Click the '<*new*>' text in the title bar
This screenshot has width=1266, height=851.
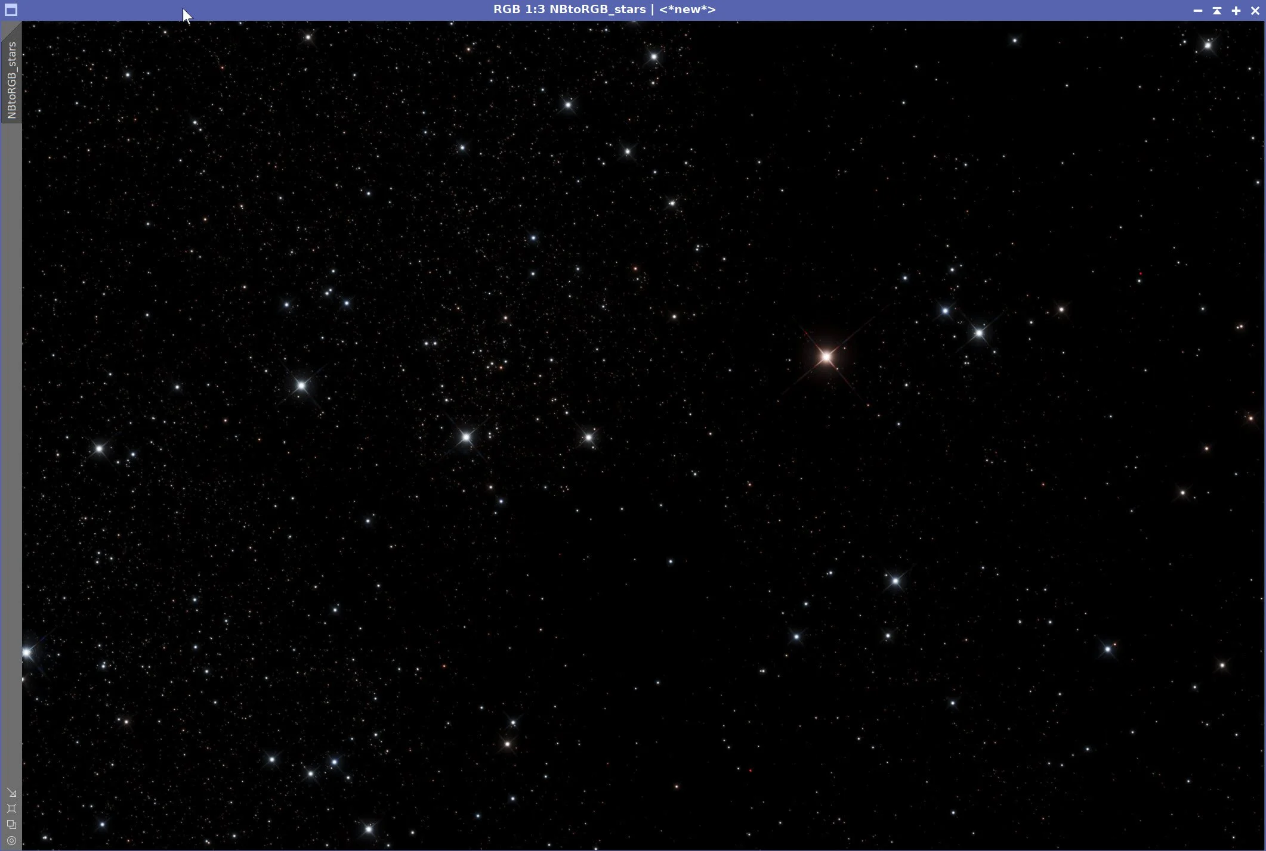coord(687,10)
